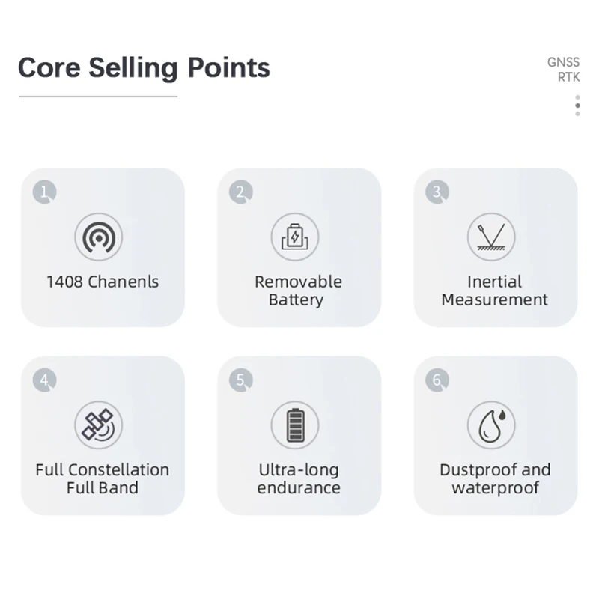Image resolution: width=599 pixels, height=599 pixels.
Task: Select the middle dark page indicator dot
Action: coord(577,106)
